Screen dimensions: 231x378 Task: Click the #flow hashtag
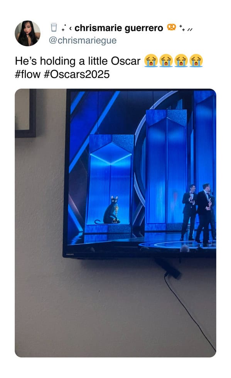(x=27, y=74)
